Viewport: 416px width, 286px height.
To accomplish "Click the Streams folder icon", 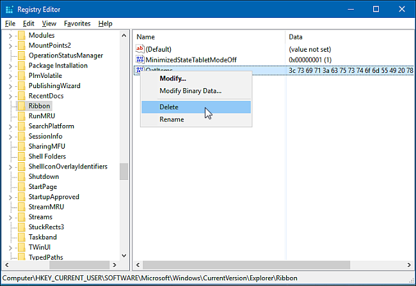I will coord(22,217).
